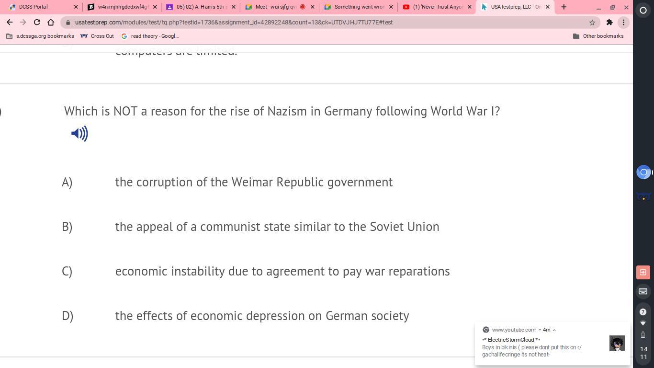The height and width of the screenshot is (368, 654).
Task: Open the notification count badge
Action: click(x=643, y=312)
